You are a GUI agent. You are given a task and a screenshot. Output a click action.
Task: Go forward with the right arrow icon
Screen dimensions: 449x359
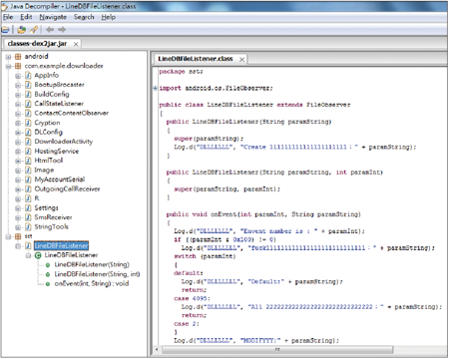[62, 30]
